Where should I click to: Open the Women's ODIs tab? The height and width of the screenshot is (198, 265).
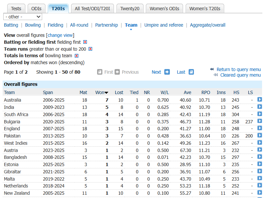point(165,9)
